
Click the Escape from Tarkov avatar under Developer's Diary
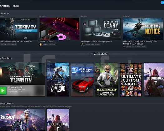tap(82, 44)
